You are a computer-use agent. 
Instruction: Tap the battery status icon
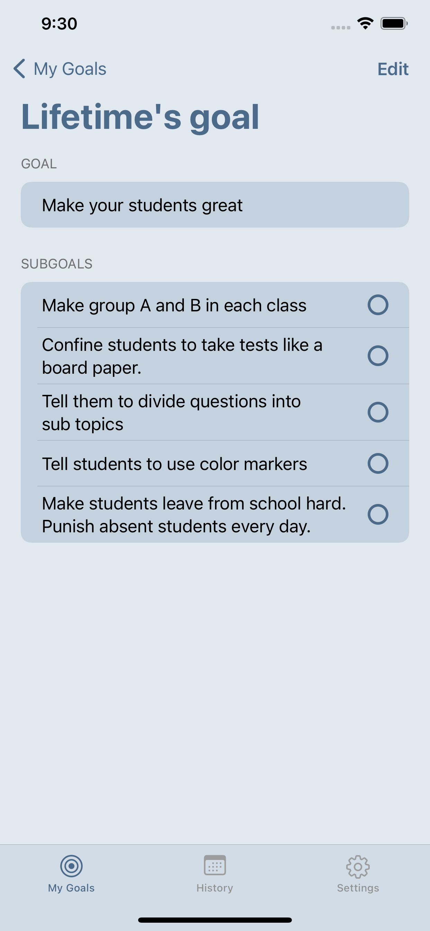click(394, 24)
